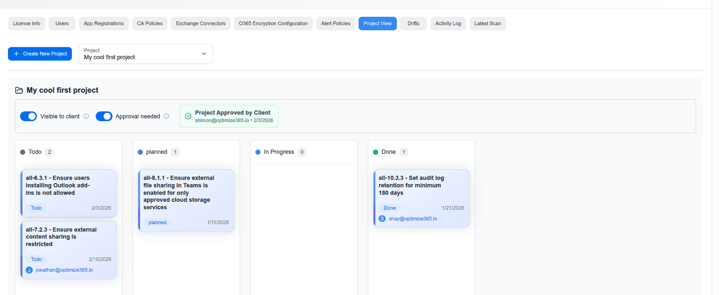Open the App Registrations tab
This screenshot has height=295, width=719.
[104, 23]
